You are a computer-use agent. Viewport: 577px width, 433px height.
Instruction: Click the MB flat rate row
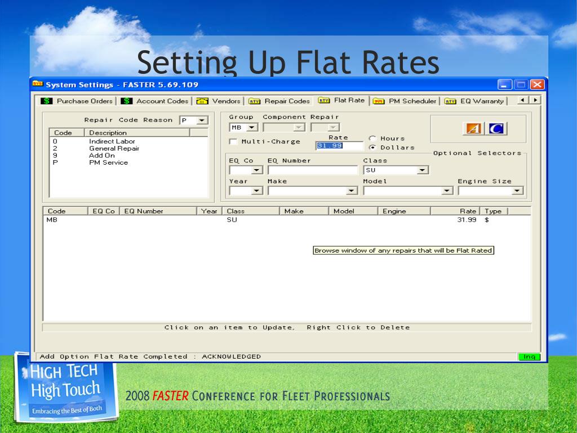click(x=287, y=220)
